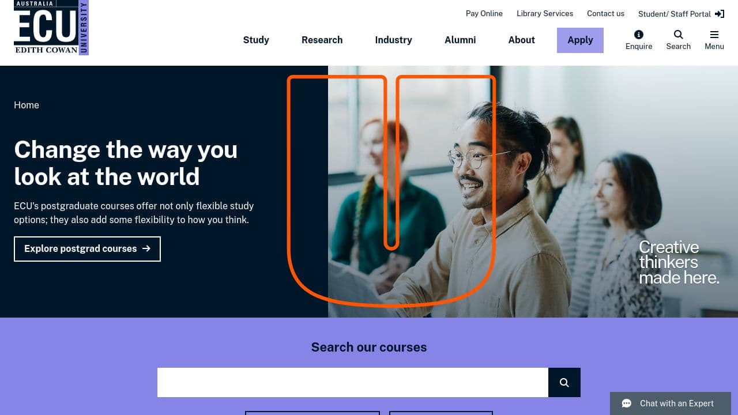Click the arrow inside Explore postgrad courses
Image resolution: width=738 pixels, height=415 pixels.
tap(146, 248)
